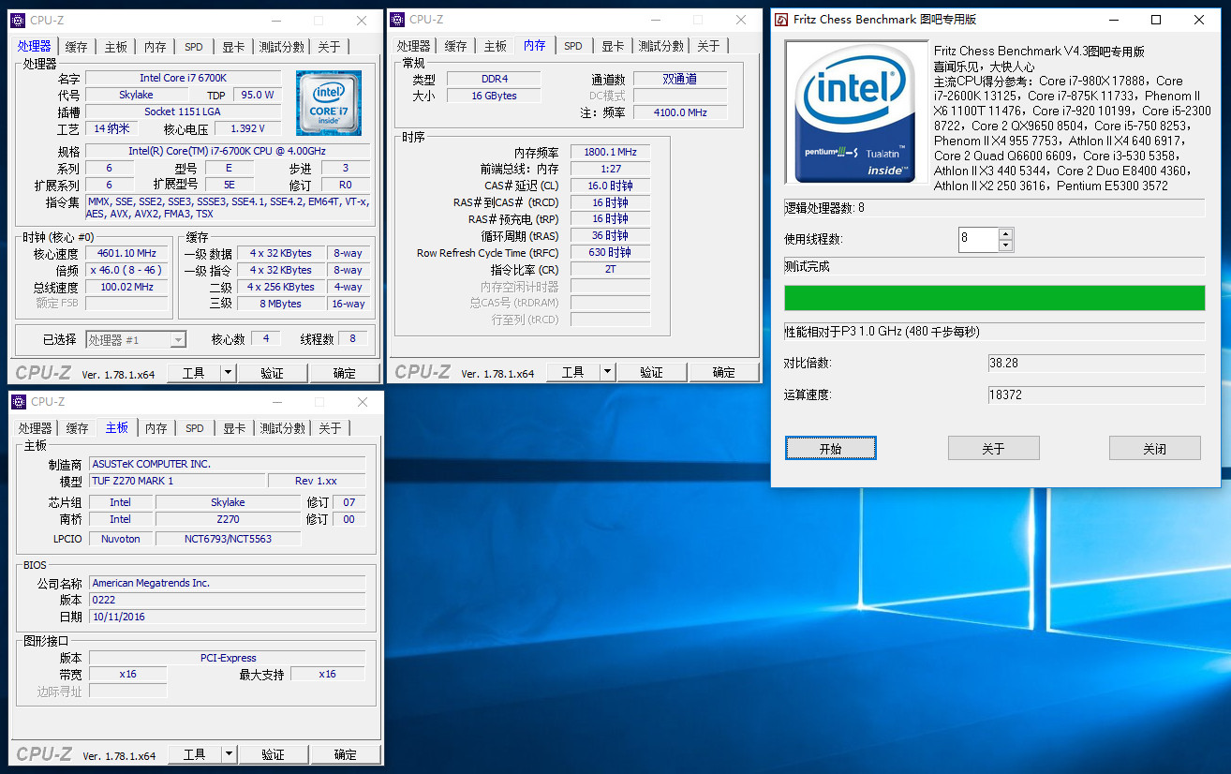Click the 关于 button in Fritz Chess Benchmark
This screenshot has height=774, width=1231.
[993, 449]
